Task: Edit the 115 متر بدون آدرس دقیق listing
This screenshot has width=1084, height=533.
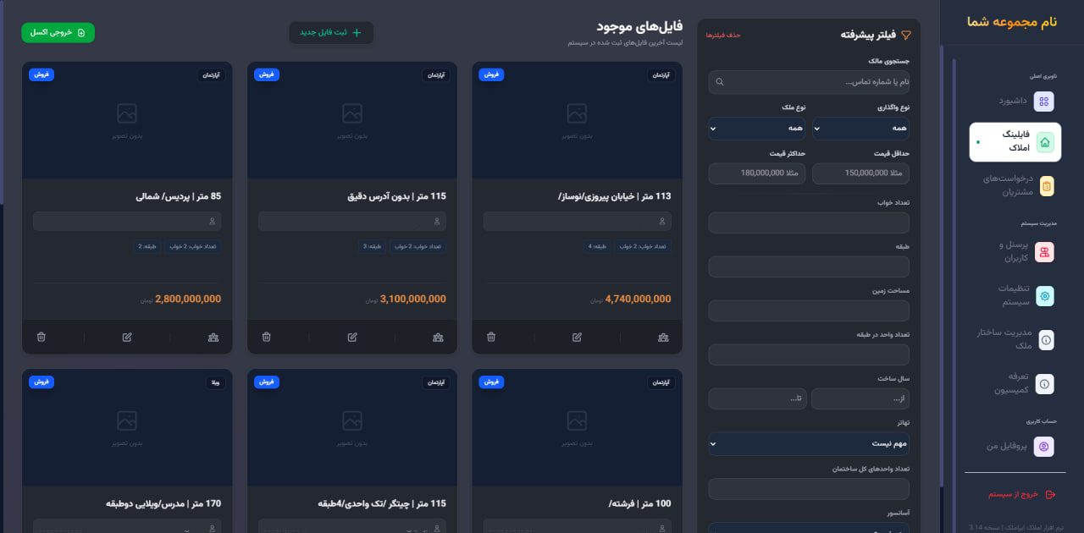Action: [x=351, y=337]
